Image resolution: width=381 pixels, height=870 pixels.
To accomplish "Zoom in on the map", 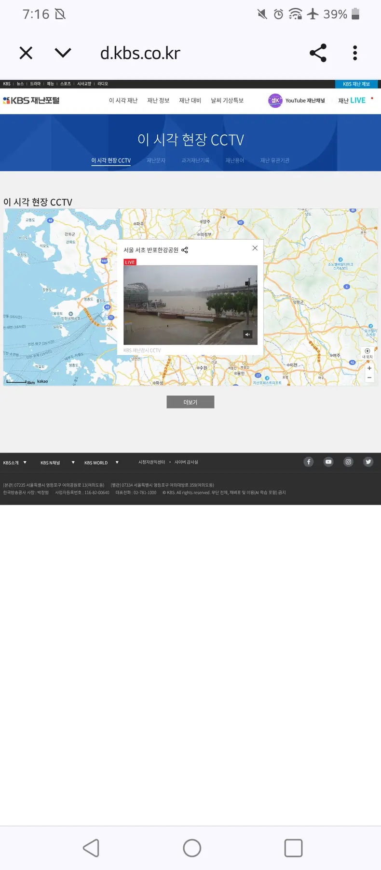I will pyautogui.click(x=369, y=368).
